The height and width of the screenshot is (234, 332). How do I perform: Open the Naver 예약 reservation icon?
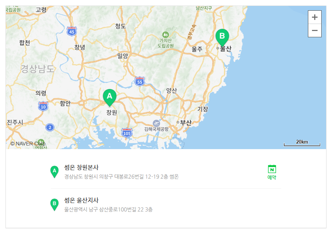(272, 172)
